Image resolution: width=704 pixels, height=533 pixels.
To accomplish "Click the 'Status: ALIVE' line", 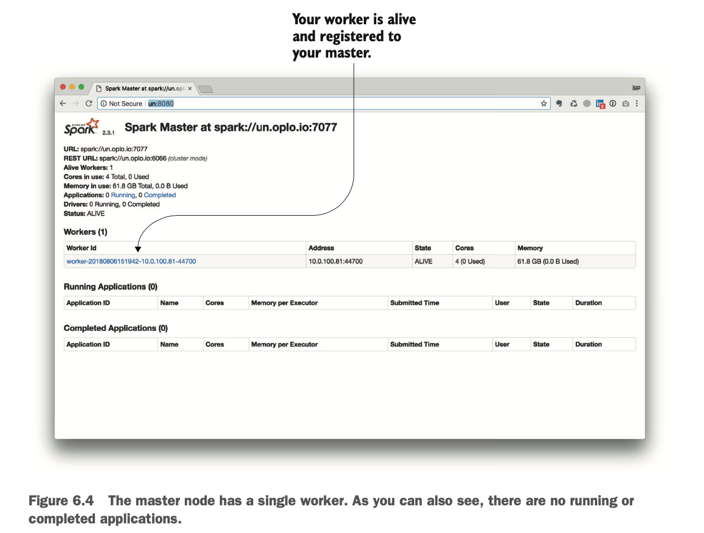I will point(84,214).
